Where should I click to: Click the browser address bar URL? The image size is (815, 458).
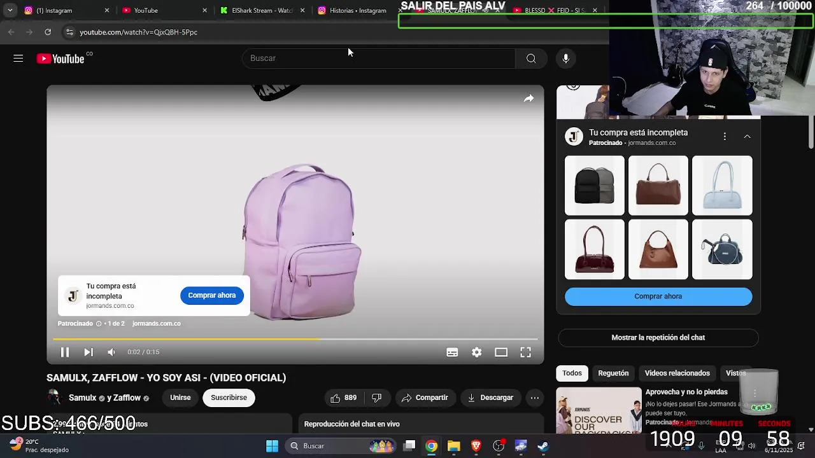(x=138, y=32)
